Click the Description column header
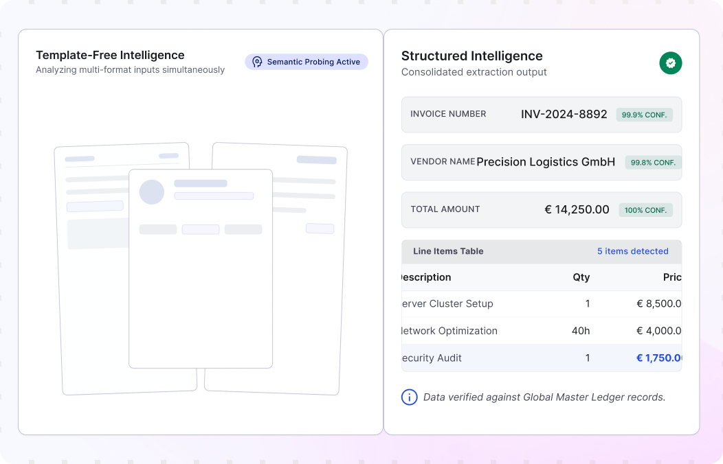Image resolution: width=723 pixels, height=464 pixels. [x=426, y=277]
